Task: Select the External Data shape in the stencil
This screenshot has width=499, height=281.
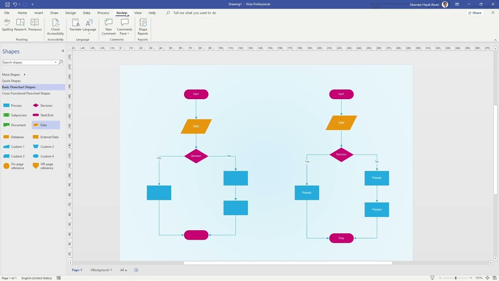Action: point(46,137)
